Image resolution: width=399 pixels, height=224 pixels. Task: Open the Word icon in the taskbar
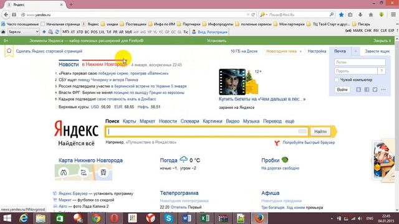[x=187, y=218]
